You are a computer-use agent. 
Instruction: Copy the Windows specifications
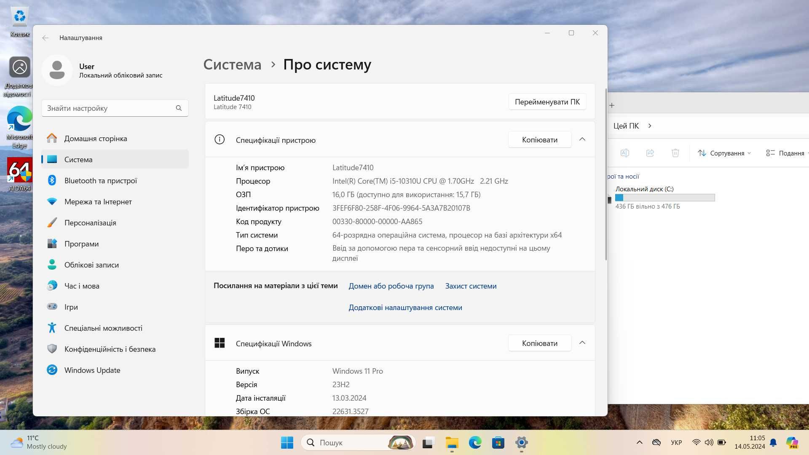pos(539,343)
